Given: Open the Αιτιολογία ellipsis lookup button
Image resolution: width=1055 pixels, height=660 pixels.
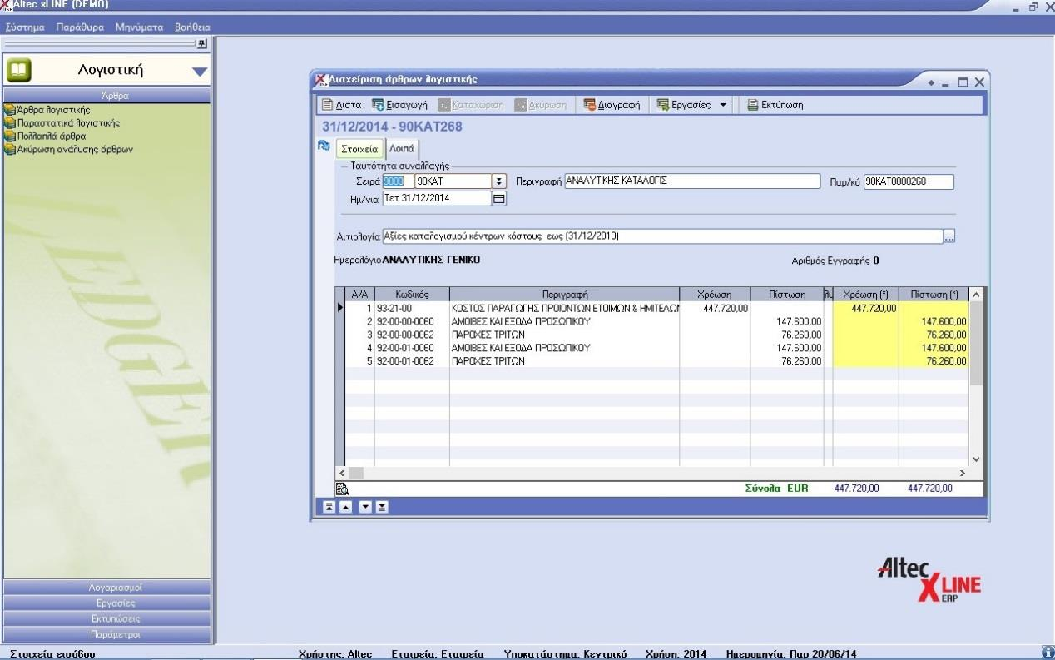Looking at the screenshot, I should (949, 236).
